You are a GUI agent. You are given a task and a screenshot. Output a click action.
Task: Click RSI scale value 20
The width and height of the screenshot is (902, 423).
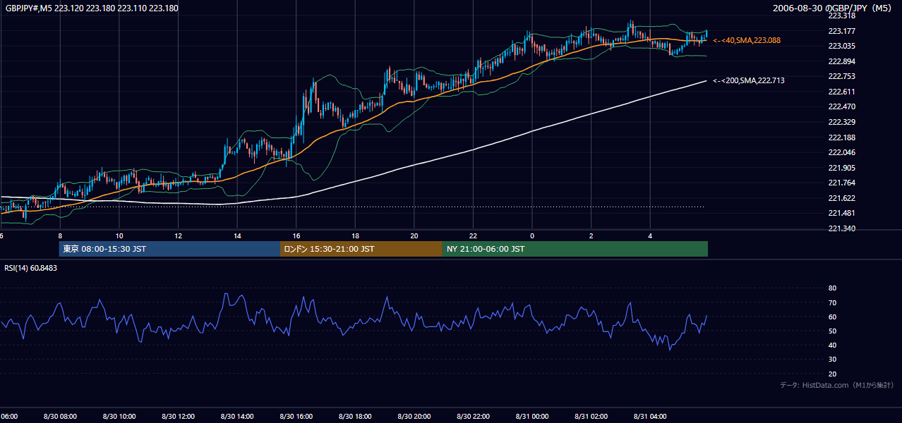coord(832,374)
